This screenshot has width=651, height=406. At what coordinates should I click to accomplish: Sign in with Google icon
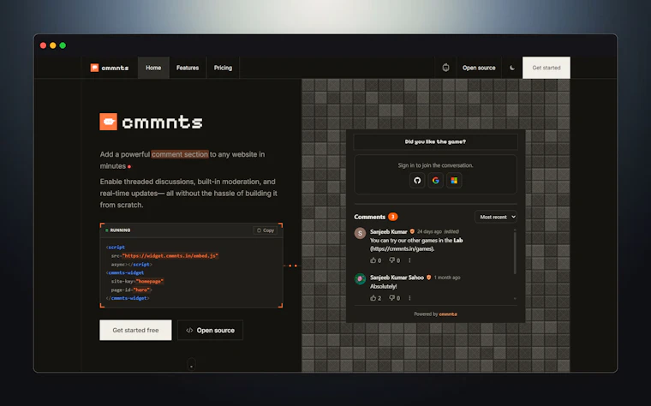[x=435, y=180]
